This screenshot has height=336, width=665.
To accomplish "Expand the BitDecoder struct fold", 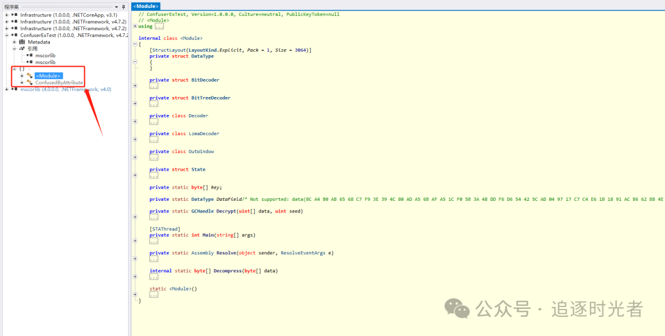I will [x=135, y=86].
